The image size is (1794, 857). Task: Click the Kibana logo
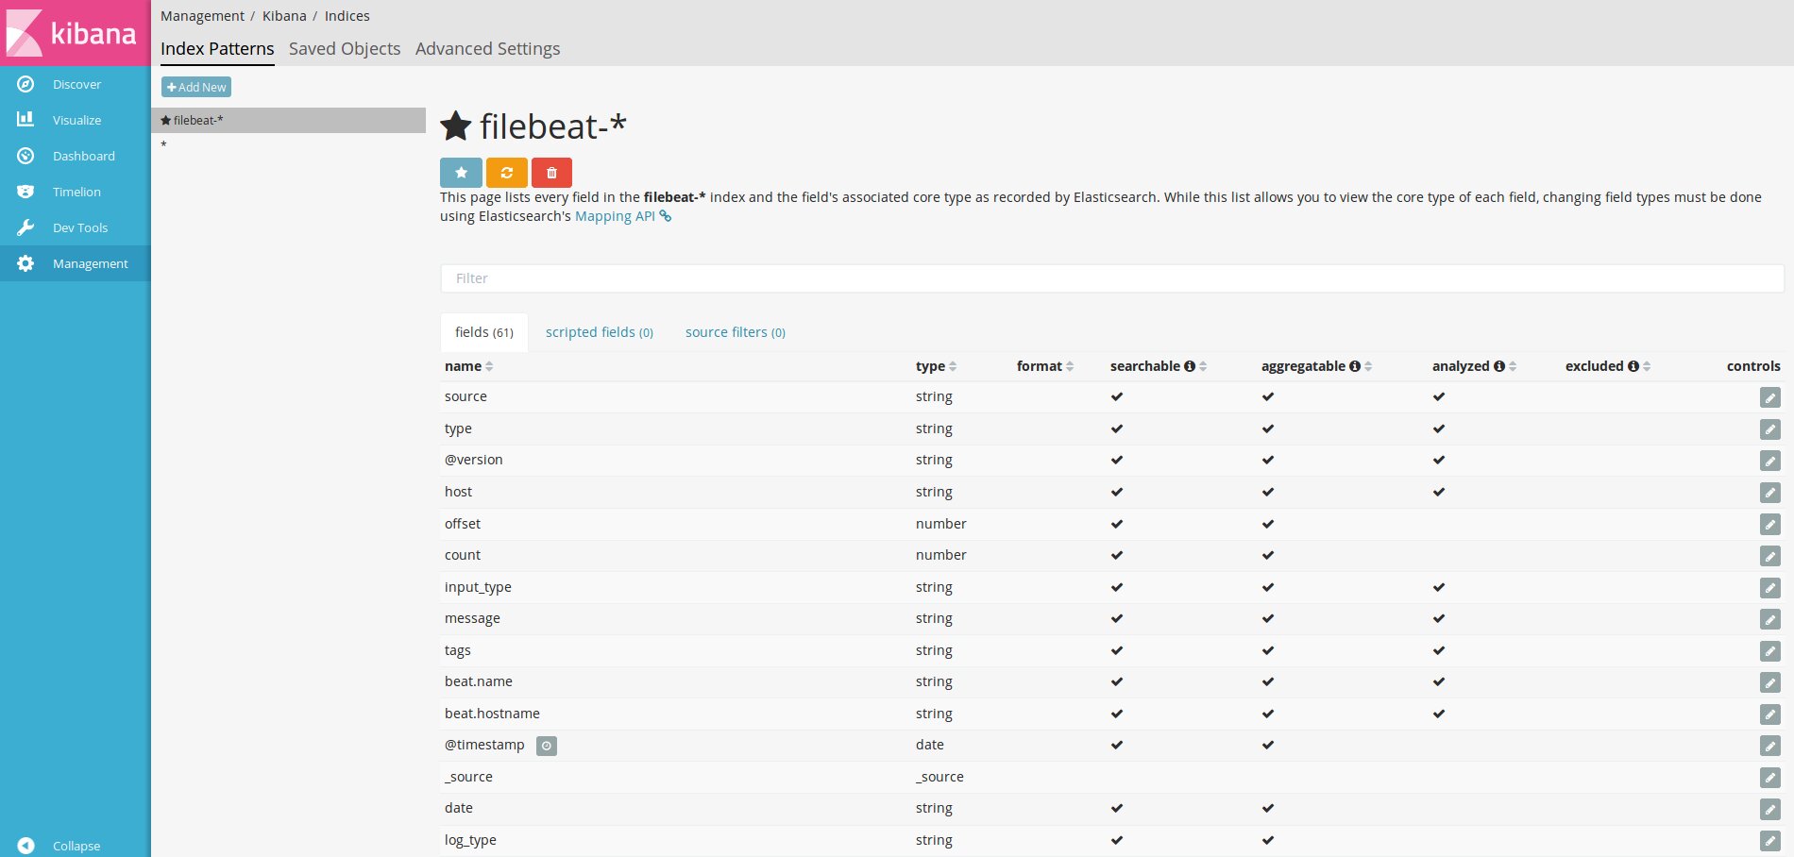tap(75, 33)
